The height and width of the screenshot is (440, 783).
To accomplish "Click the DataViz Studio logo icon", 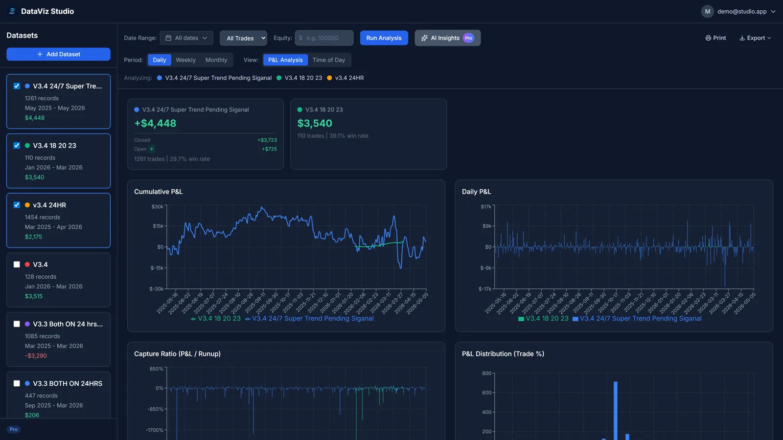I will coord(12,11).
